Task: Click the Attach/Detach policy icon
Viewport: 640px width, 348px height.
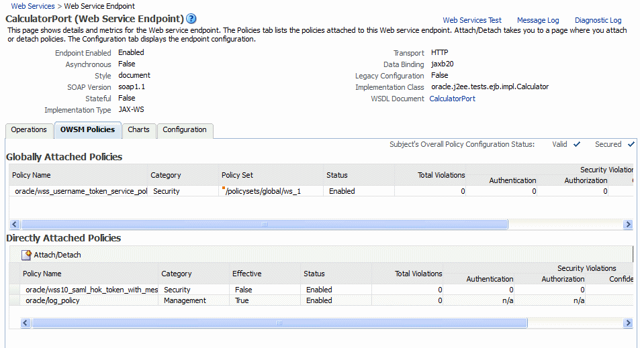Action: [x=27, y=255]
